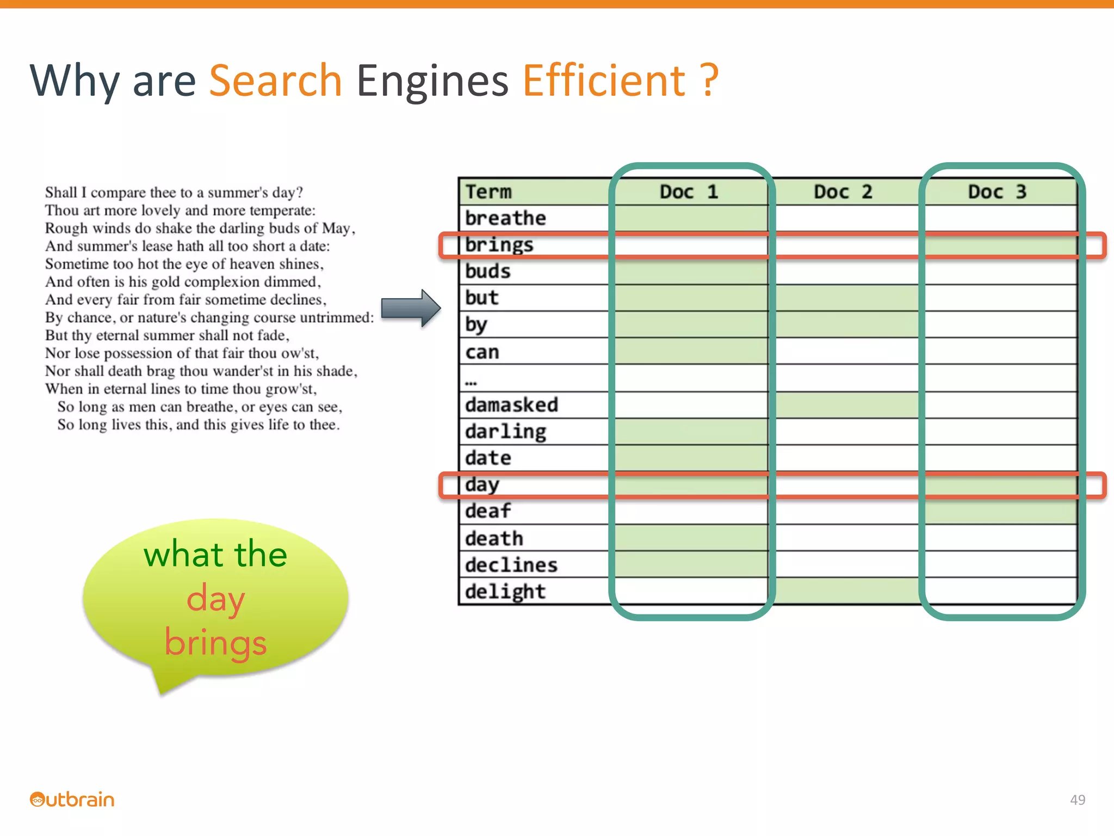This screenshot has height=836, width=1114.
Task: Click the '...' ellipsis row cell
Action: click(535, 378)
